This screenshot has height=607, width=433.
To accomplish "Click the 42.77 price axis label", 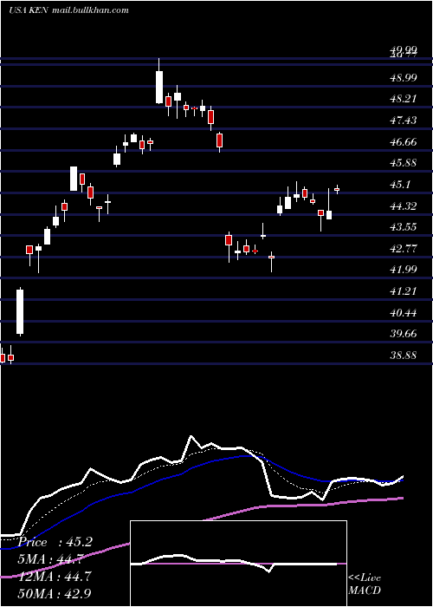I will click(x=404, y=249).
